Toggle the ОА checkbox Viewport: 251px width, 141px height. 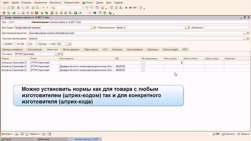click(27, 44)
